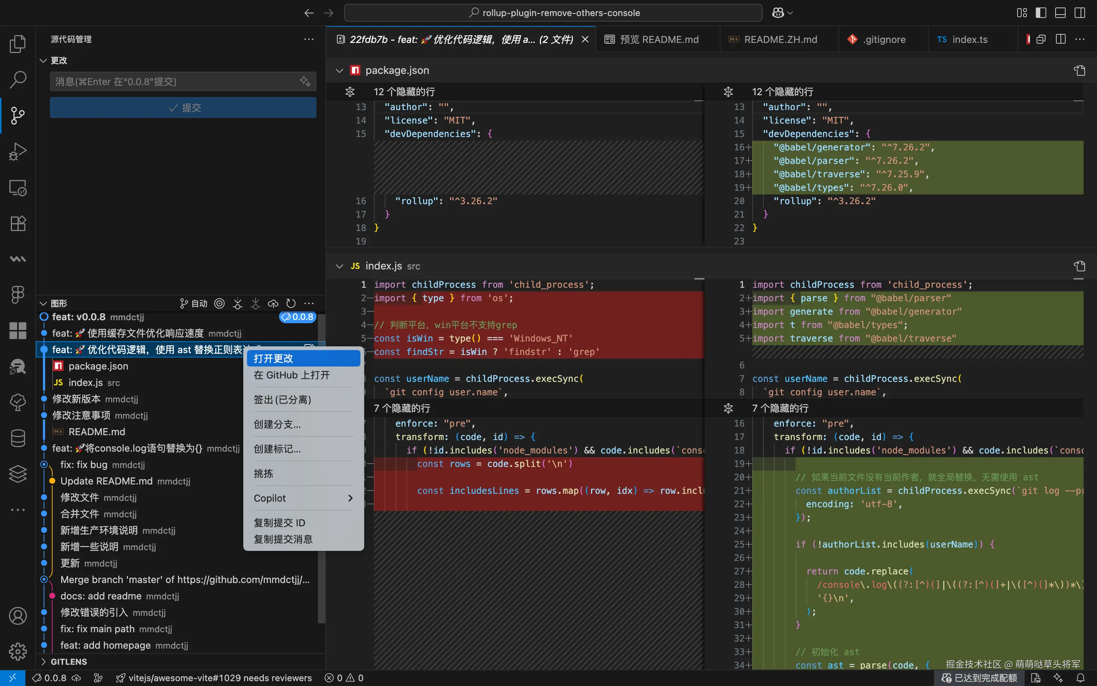Toggle secondary side bar layout button
The height and width of the screenshot is (686, 1097).
1080,13
